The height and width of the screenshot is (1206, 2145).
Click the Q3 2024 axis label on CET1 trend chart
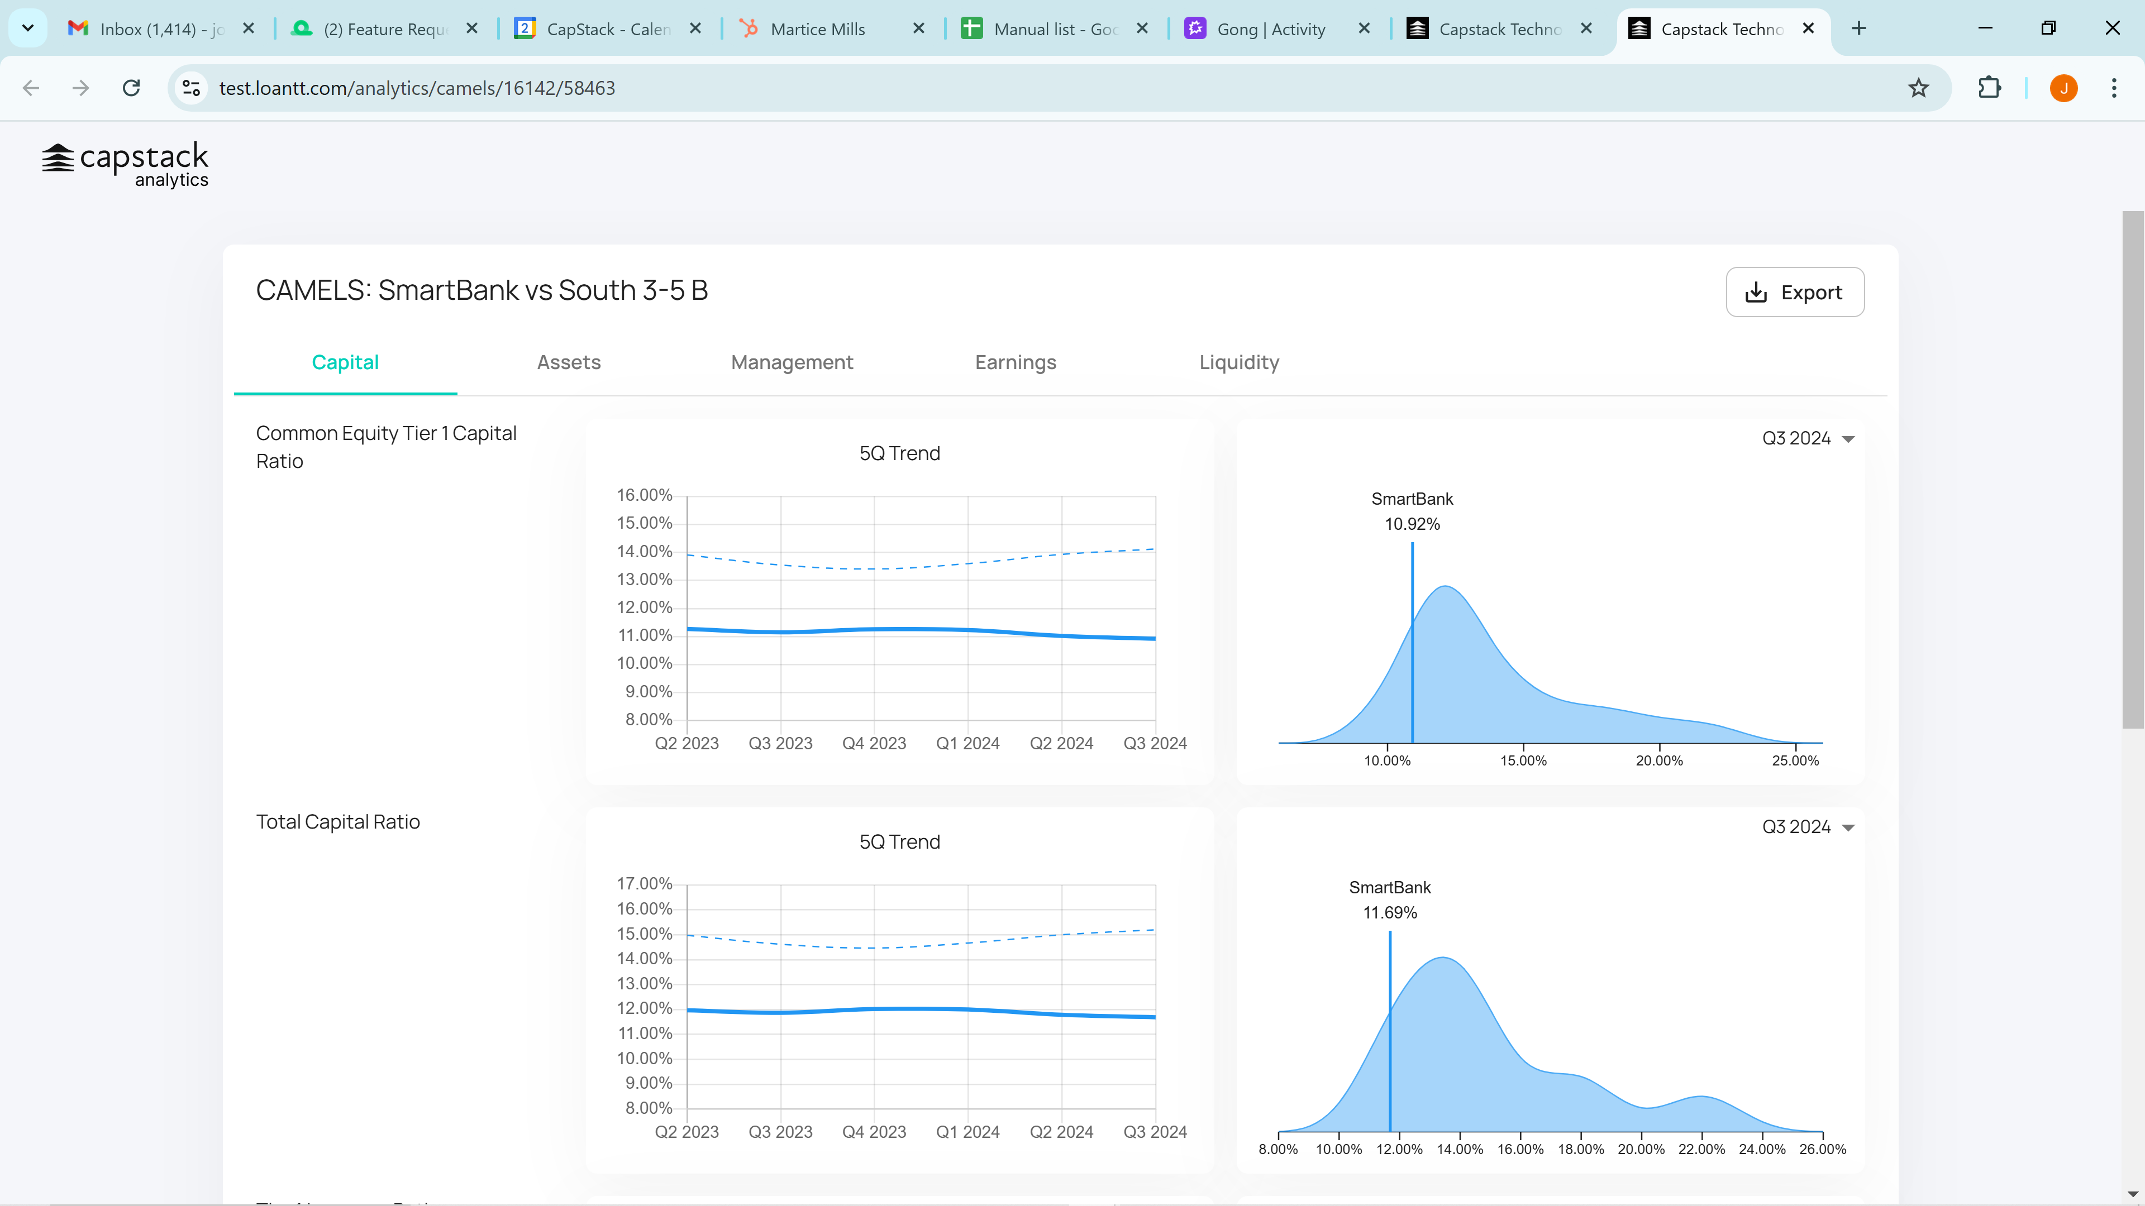click(x=1155, y=743)
